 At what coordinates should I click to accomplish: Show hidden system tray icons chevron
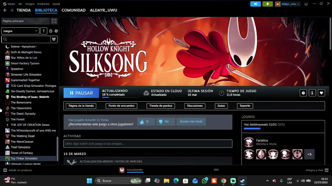267,181
